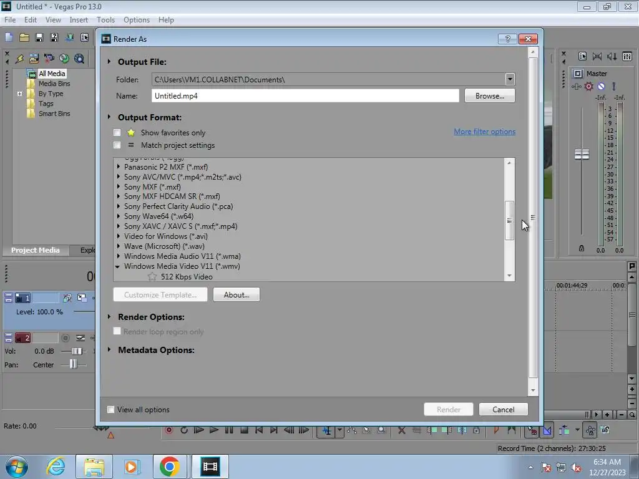Click the Save As toolbar icon
The image size is (639, 479).
[54, 38]
